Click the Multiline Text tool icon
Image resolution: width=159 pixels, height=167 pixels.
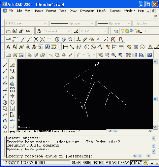[8, 47]
